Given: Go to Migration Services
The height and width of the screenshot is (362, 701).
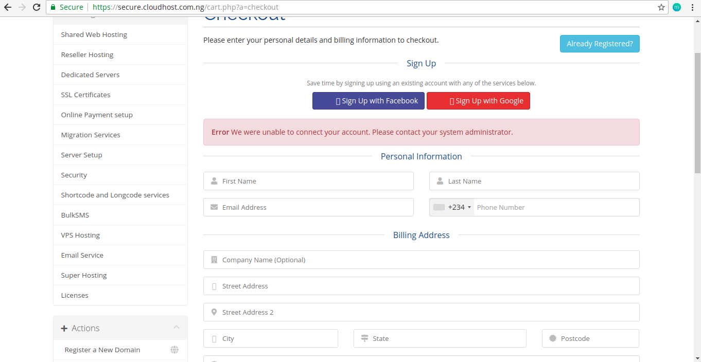Looking at the screenshot, I should [x=120, y=135].
